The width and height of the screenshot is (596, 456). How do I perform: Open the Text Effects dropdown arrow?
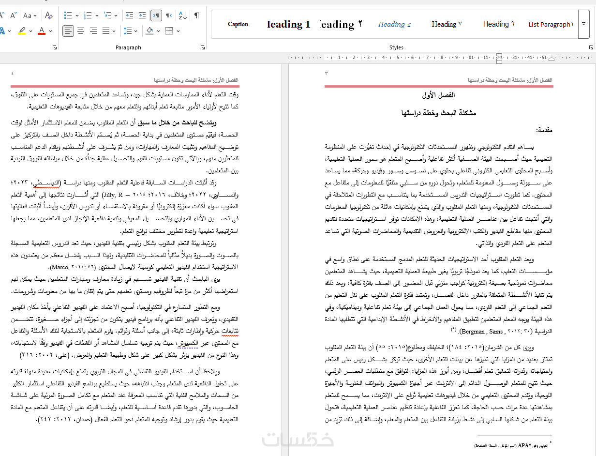point(10,31)
